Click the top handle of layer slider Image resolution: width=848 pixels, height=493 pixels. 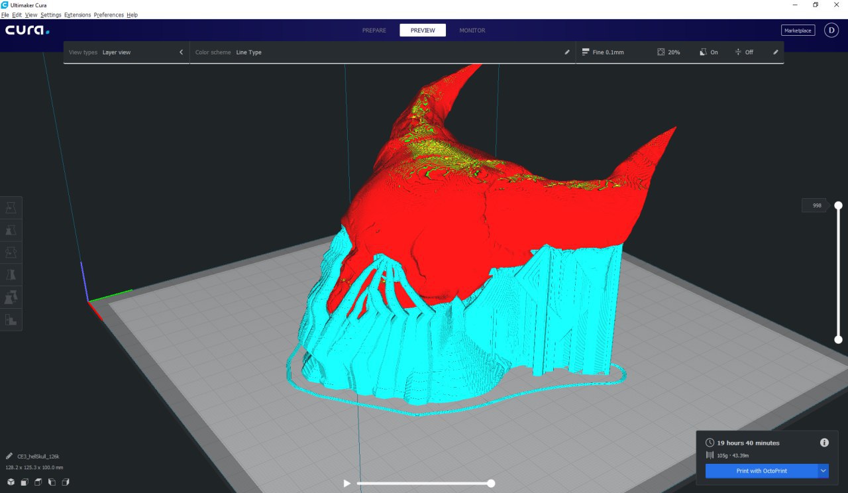pyautogui.click(x=838, y=205)
